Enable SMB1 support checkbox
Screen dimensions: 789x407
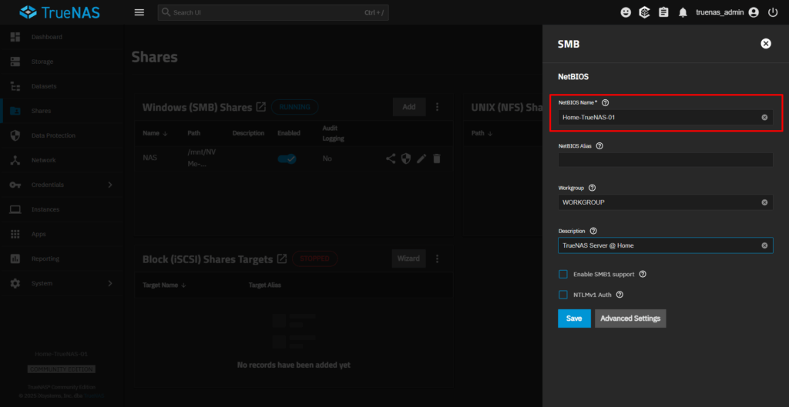(563, 274)
